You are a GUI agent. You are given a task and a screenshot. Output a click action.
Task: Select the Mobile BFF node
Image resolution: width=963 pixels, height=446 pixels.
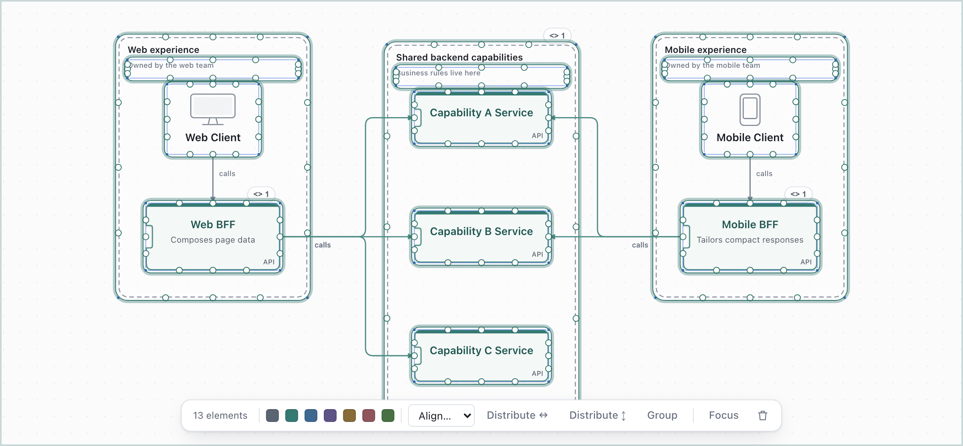pyautogui.click(x=750, y=237)
